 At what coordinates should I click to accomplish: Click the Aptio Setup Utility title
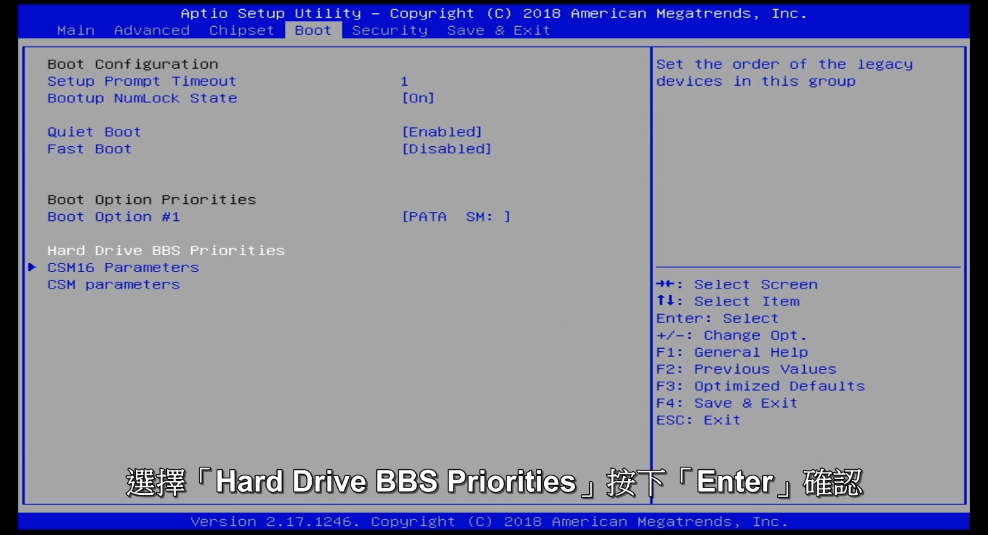point(494,13)
